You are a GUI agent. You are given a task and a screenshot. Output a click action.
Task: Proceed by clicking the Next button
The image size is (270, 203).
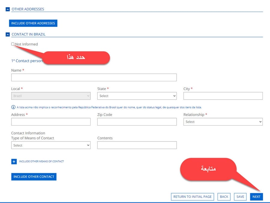(256, 197)
